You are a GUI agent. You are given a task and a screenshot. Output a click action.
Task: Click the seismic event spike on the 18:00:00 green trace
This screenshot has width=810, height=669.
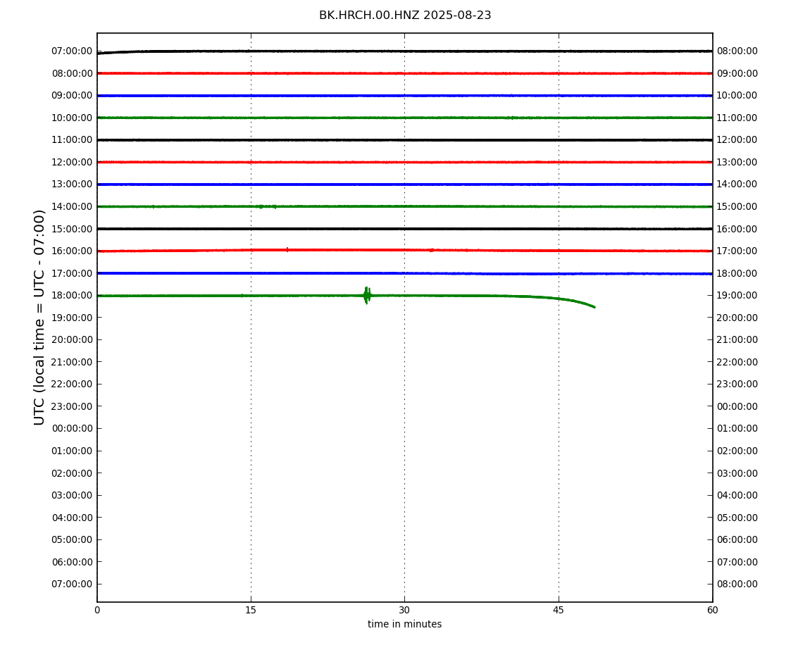click(x=367, y=296)
